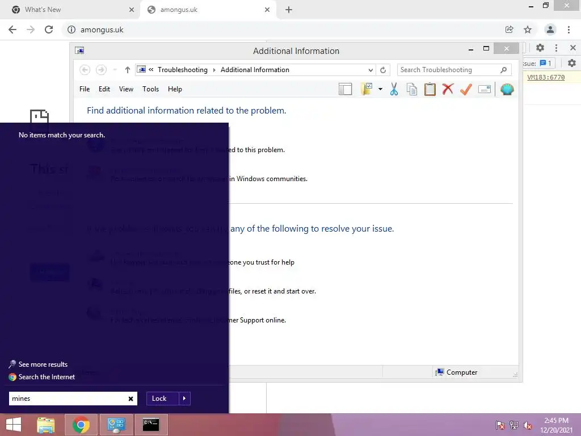The image size is (581, 436).
Task: Click See more results
Action: click(39, 364)
